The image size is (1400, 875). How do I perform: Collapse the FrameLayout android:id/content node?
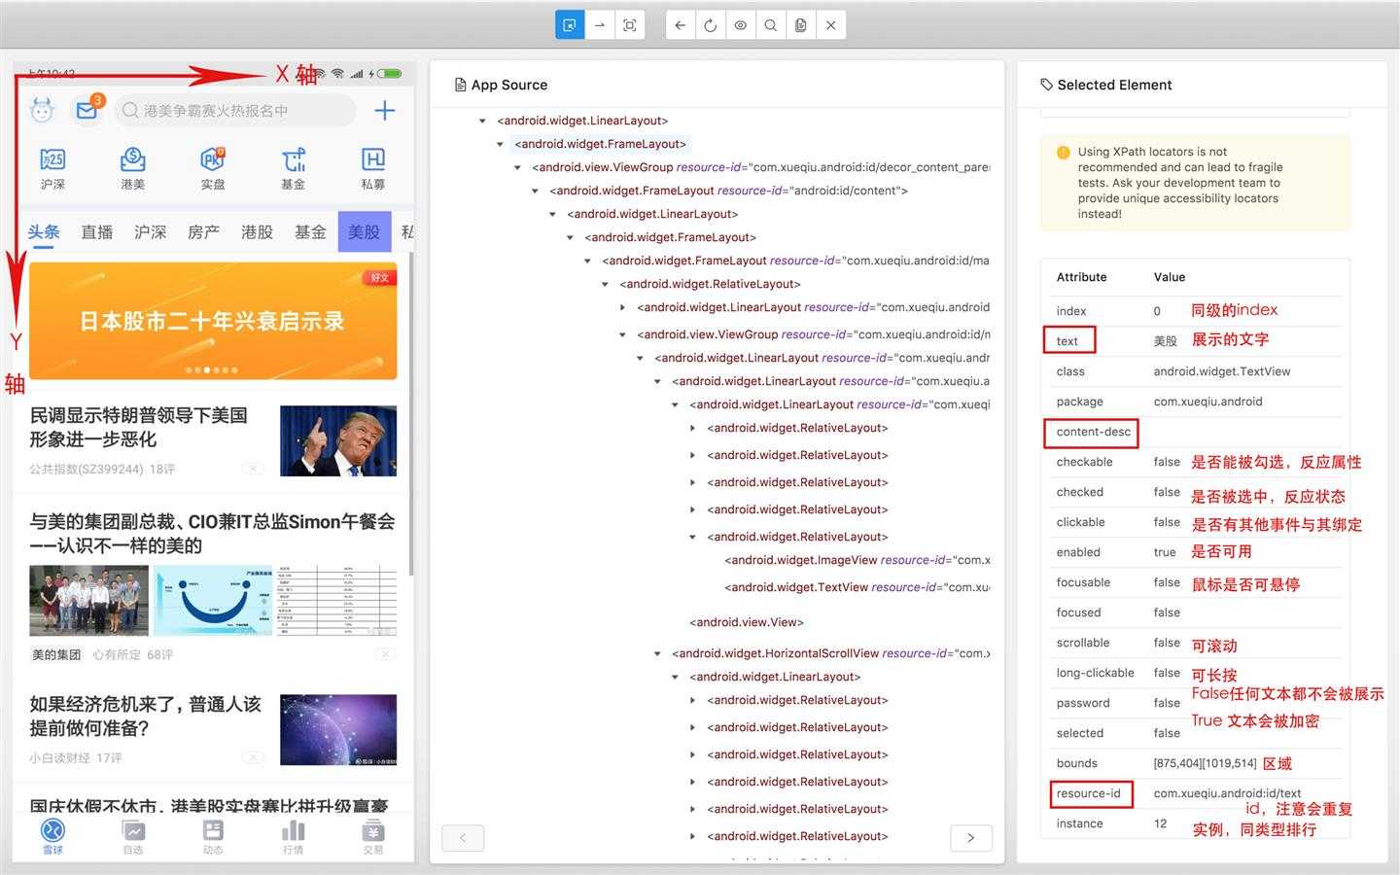click(535, 191)
